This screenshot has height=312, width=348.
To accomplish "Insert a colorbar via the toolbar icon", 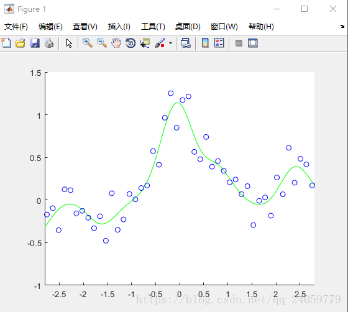I will tap(205, 43).
